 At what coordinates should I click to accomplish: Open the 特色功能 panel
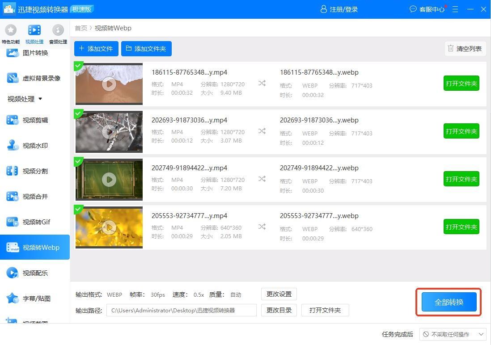pyautogui.click(x=10, y=31)
